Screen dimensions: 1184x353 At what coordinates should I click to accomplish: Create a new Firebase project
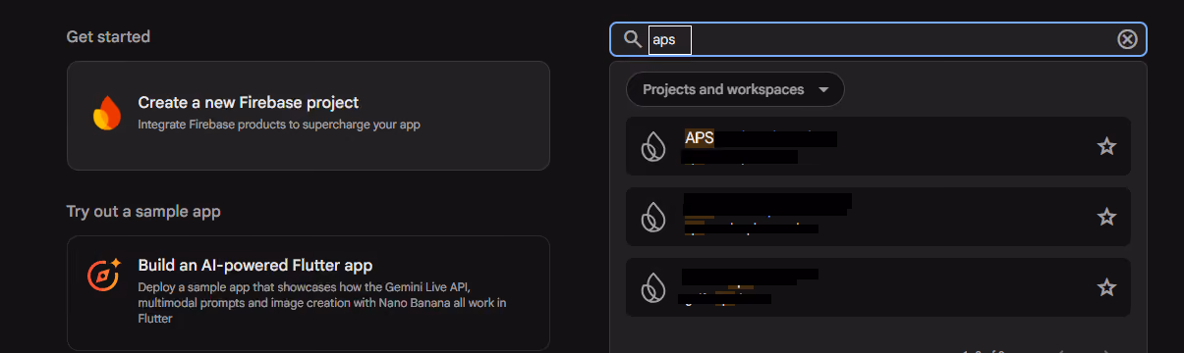[309, 116]
